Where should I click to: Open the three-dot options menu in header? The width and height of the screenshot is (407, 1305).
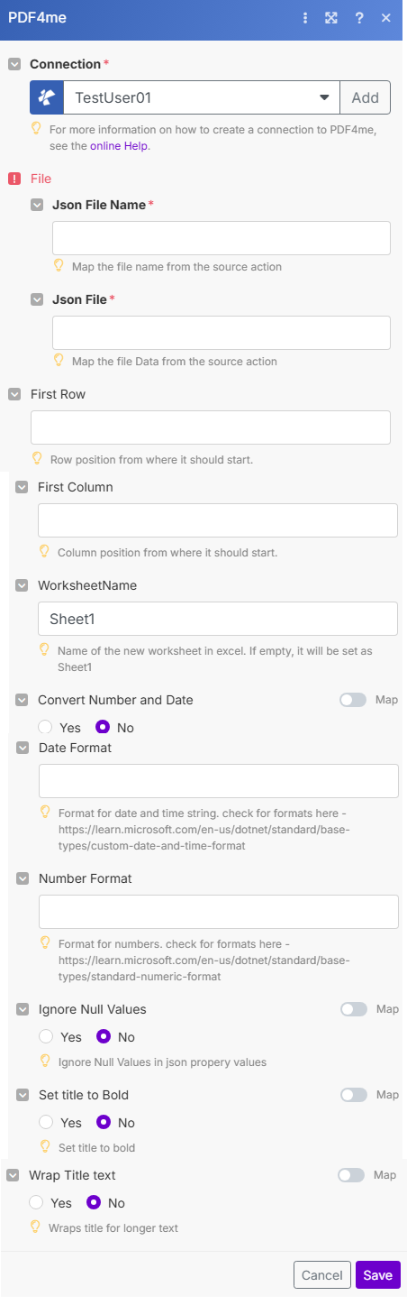tap(306, 18)
